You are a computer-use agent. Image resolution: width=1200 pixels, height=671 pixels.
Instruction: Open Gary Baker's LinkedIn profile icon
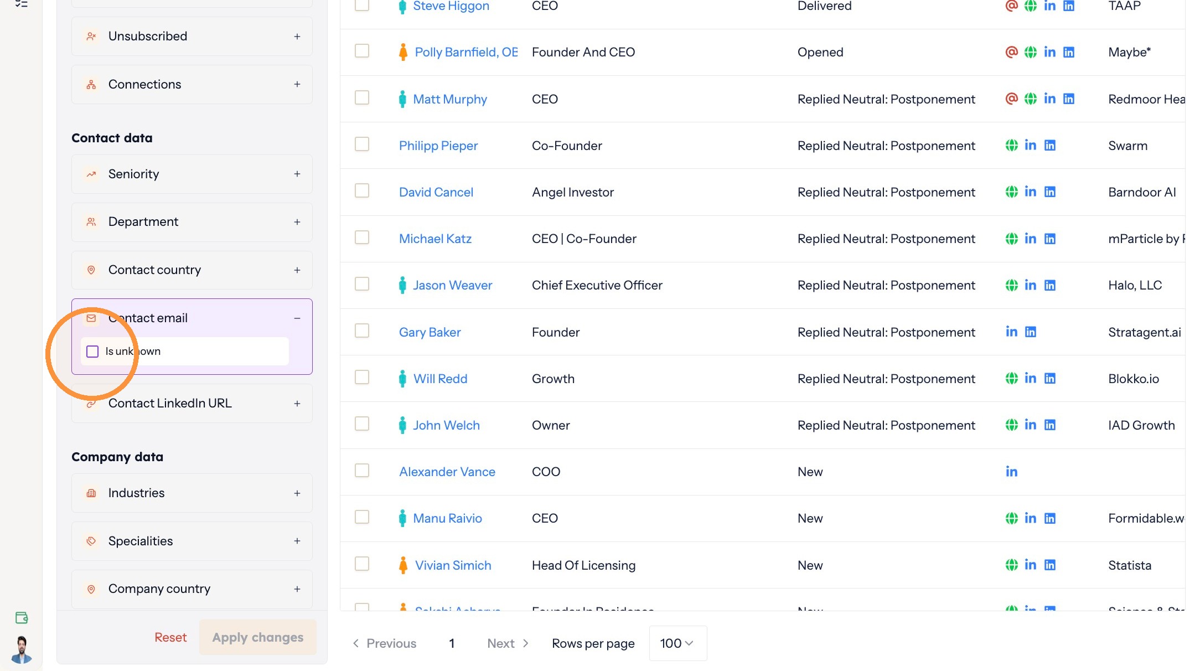[x=1011, y=332]
